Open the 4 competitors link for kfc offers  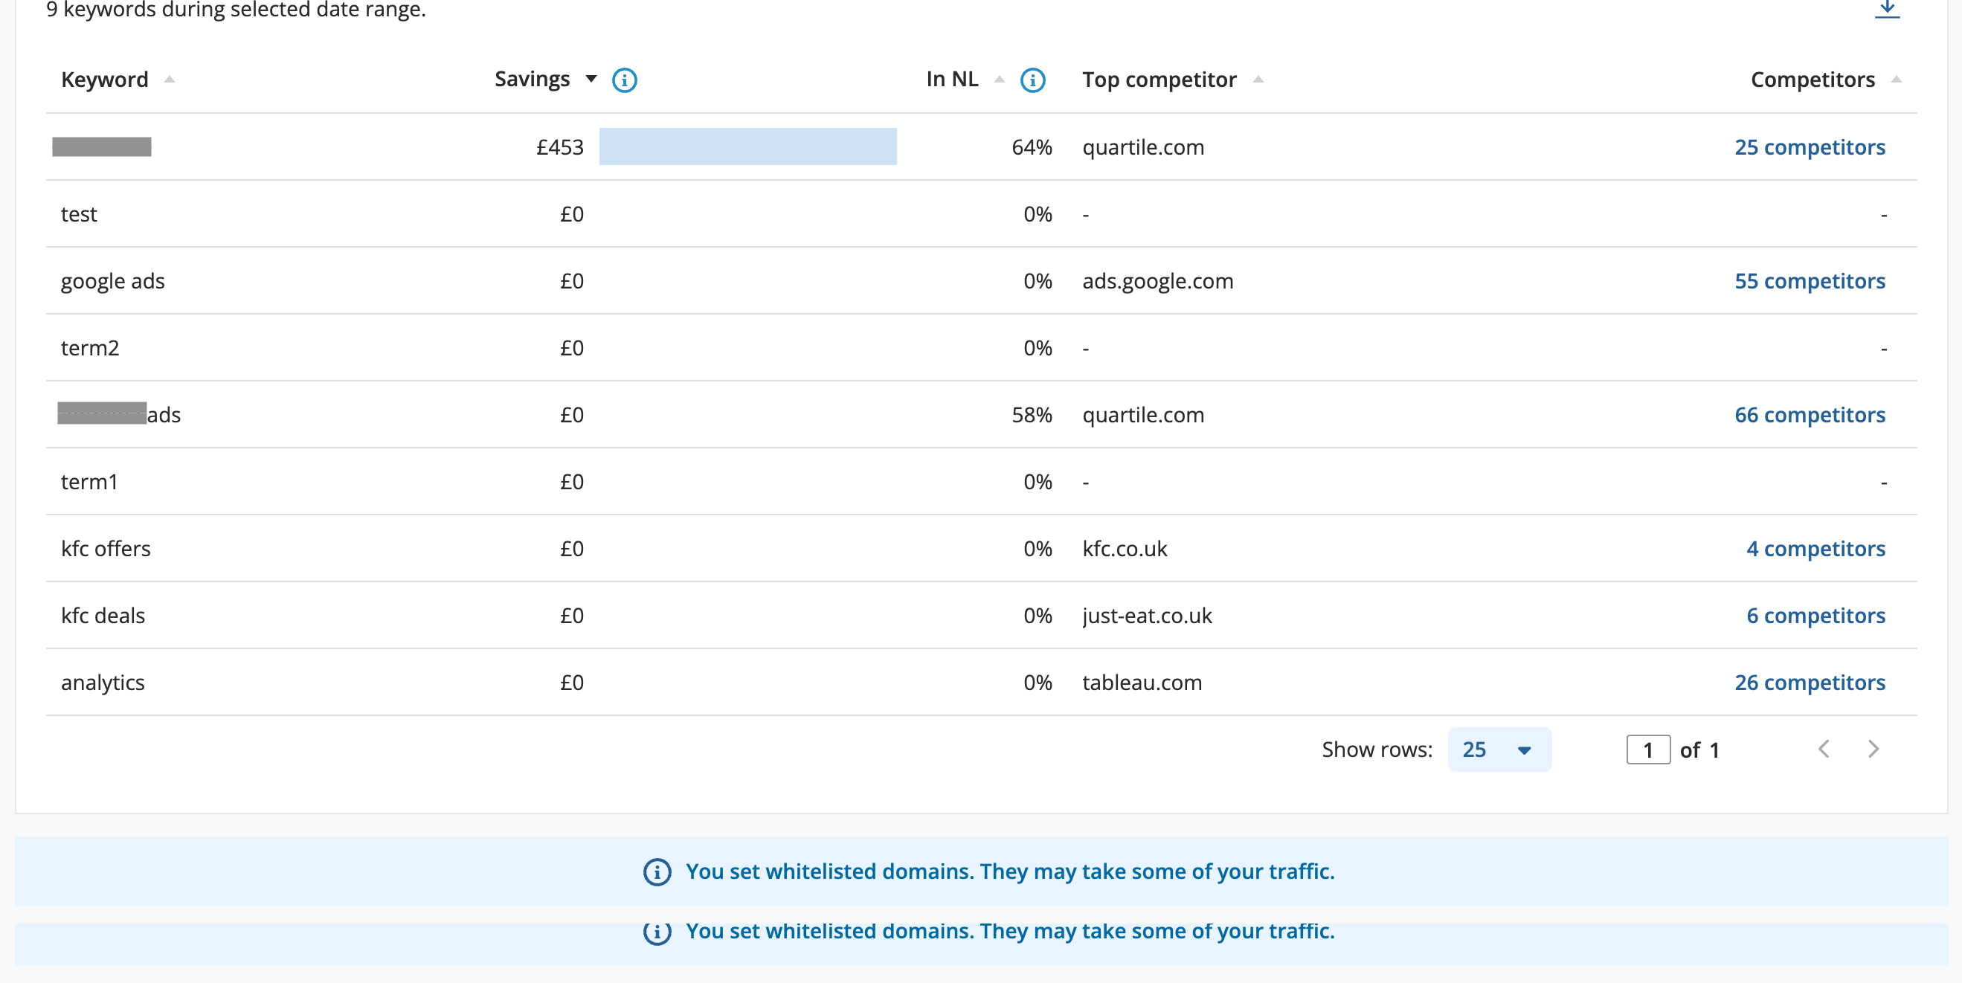point(1815,549)
